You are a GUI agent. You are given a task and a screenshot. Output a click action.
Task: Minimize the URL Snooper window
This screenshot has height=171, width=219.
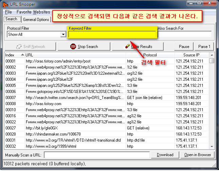click(191, 3)
